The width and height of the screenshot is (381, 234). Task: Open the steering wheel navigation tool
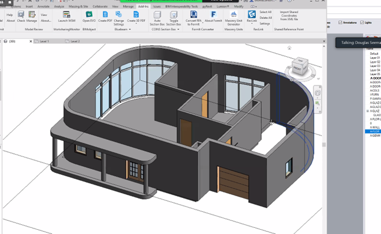click(317, 93)
